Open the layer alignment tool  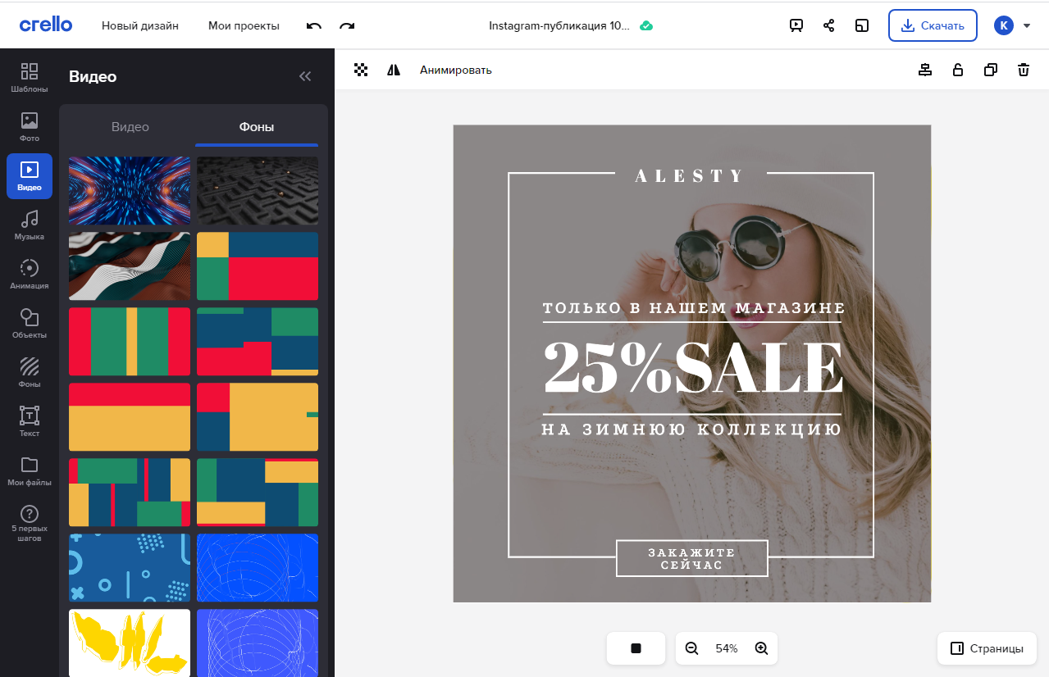[x=925, y=70]
